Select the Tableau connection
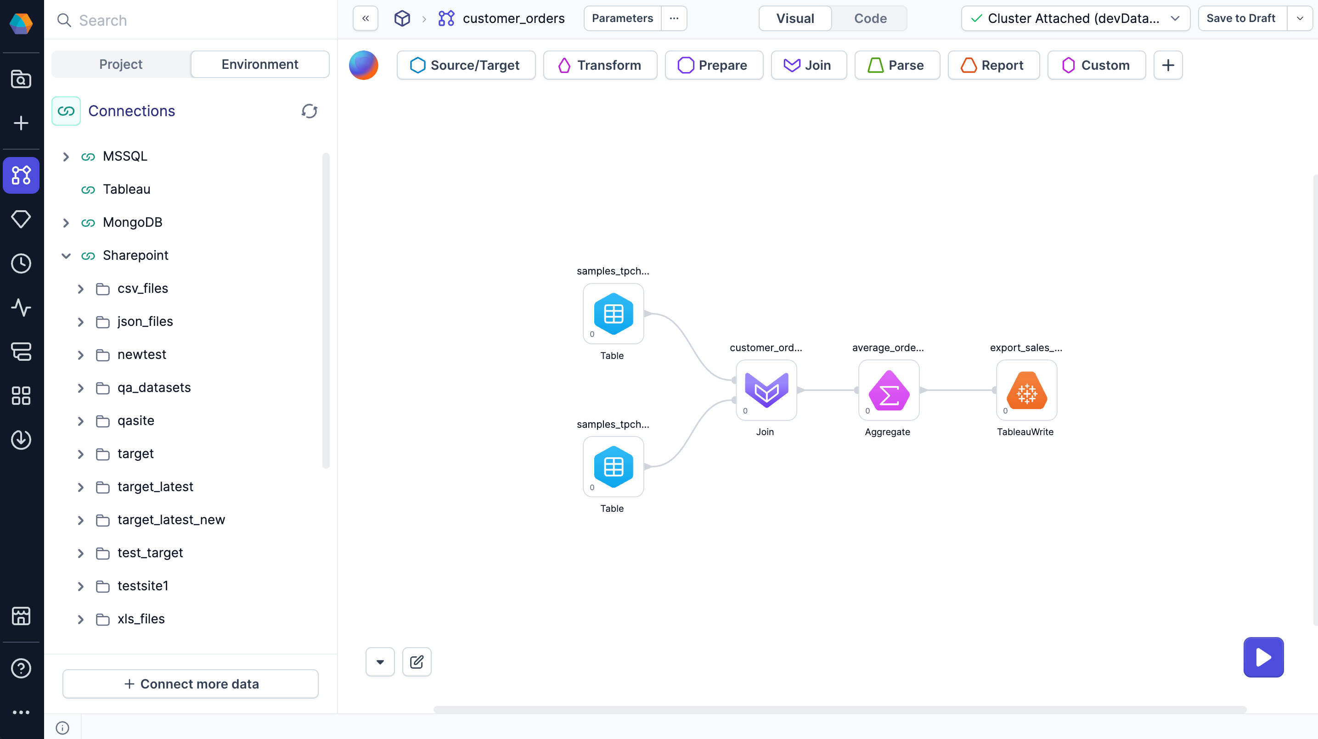This screenshot has width=1318, height=739. 126,189
